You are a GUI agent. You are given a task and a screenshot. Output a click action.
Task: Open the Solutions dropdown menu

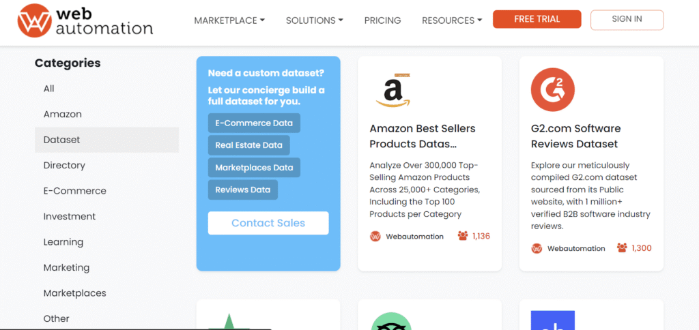click(314, 20)
